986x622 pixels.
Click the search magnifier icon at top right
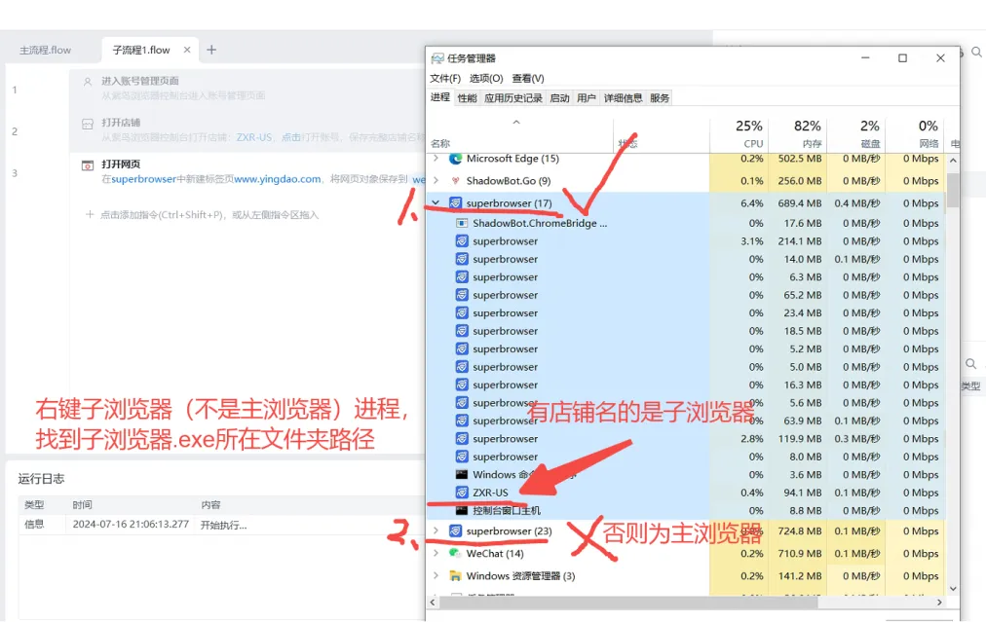[x=976, y=53]
